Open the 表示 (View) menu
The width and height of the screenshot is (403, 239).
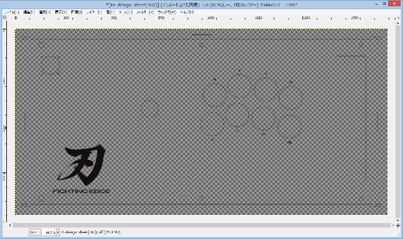coord(59,11)
